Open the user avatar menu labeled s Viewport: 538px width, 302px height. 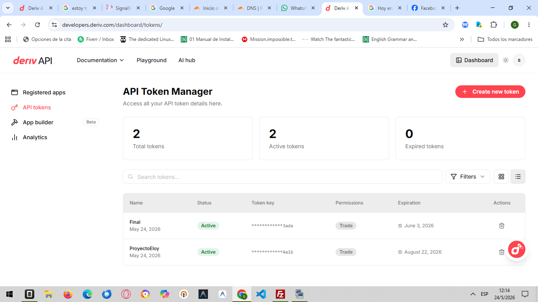pyautogui.click(x=519, y=60)
